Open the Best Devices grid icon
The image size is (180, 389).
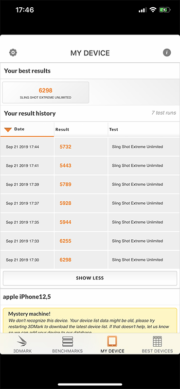pyautogui.click(x=157, y=342)
